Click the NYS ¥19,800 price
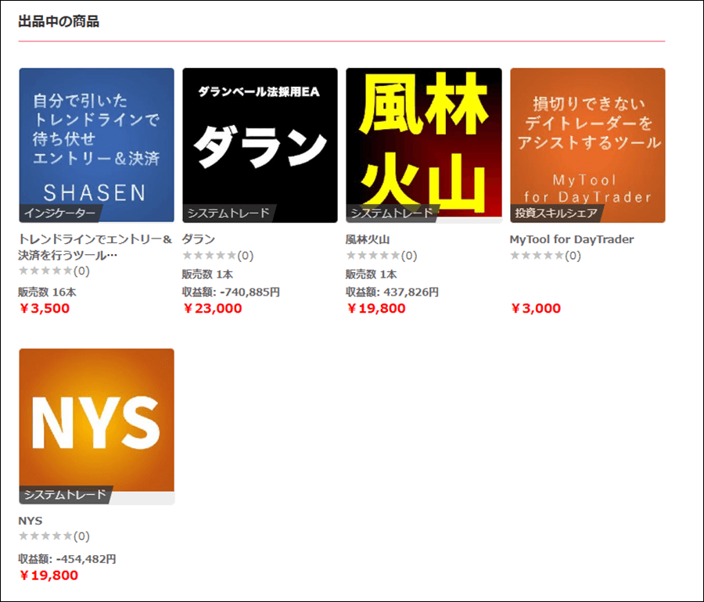704x602 pixels. click(48, 575)
